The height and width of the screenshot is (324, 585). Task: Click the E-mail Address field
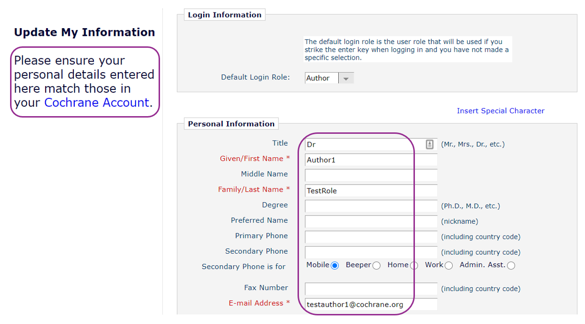tap(371, 304)
